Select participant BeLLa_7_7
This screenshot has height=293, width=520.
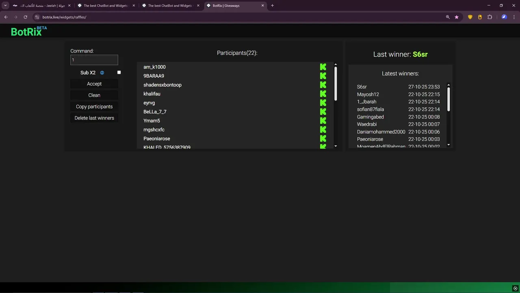155,112
